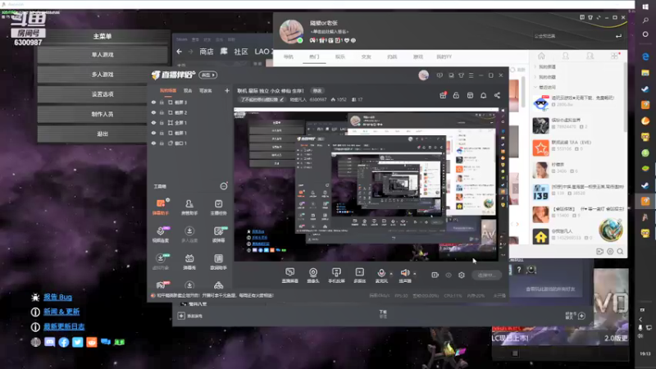Viewport: 656px width, 369px height.
Task: Switch orientation using the pill beside 直播伴侣 logo
Action: [208, 75]
